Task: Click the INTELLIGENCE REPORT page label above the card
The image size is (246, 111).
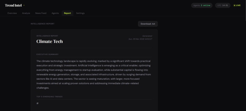Action: point(42,24)
